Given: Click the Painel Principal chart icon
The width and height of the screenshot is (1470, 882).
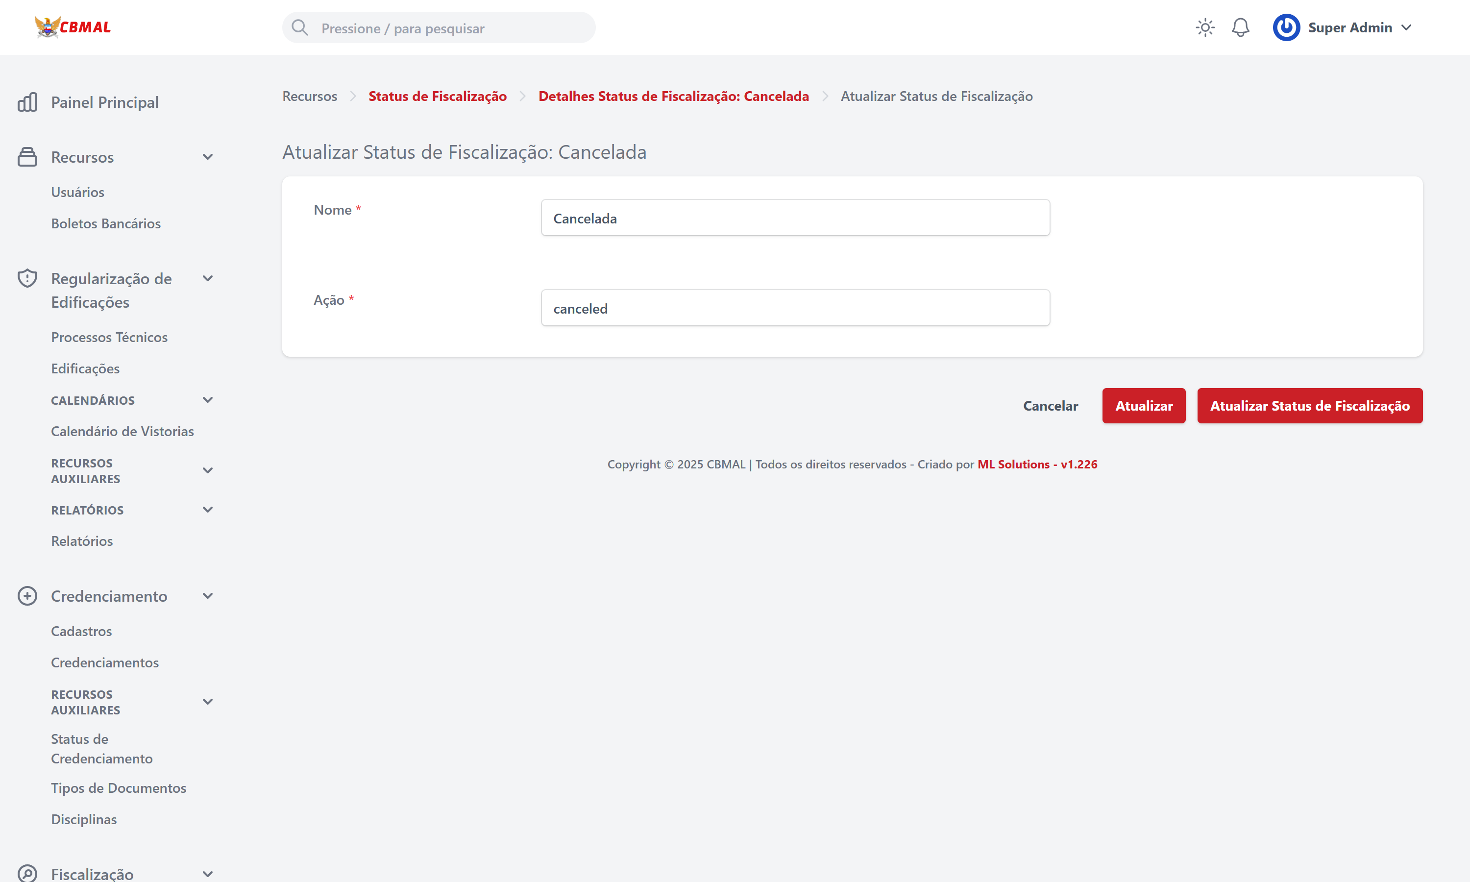Looking at the screenshot, I should point(27,102).
